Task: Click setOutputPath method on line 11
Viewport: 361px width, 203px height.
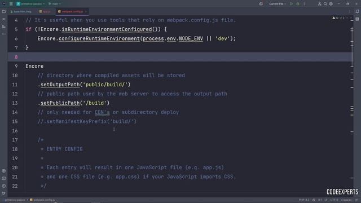Action: pos(60,85)
